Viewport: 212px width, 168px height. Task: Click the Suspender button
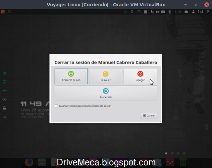(106, 93)
